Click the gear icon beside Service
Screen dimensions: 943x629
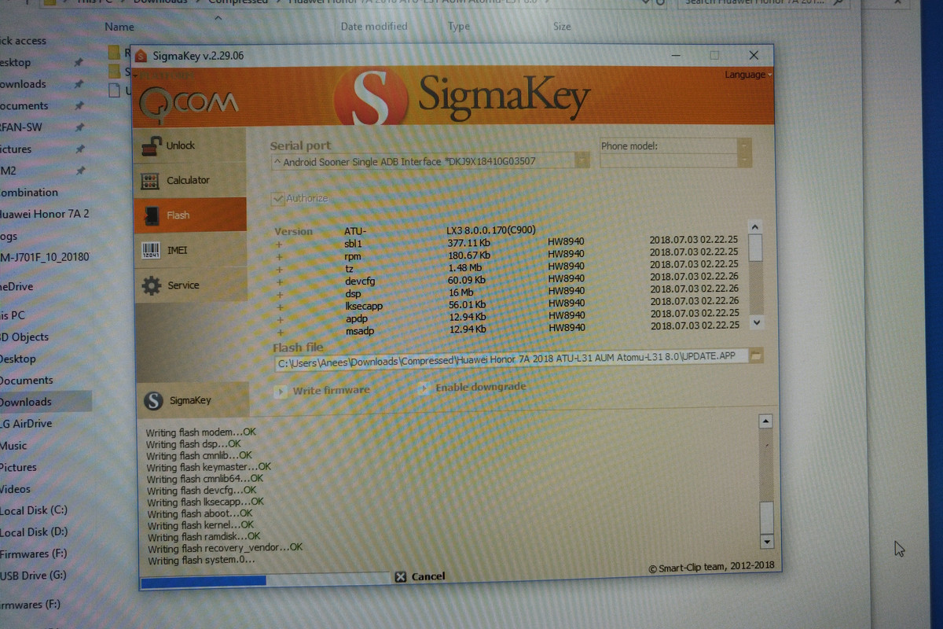point(151,286)
